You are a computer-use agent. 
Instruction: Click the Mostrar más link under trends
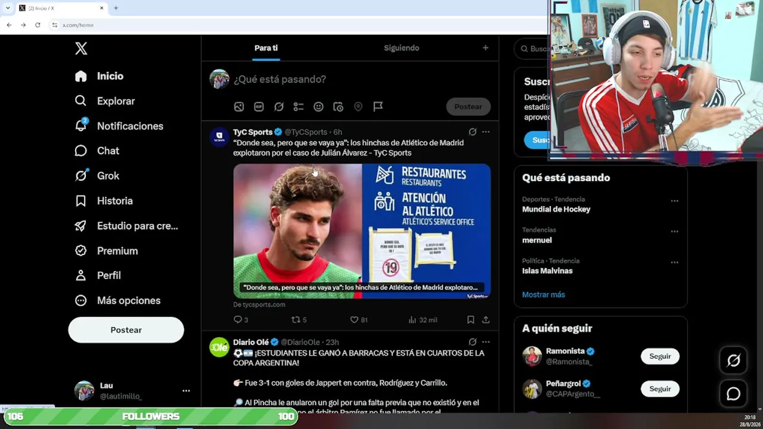click(544, 295)
